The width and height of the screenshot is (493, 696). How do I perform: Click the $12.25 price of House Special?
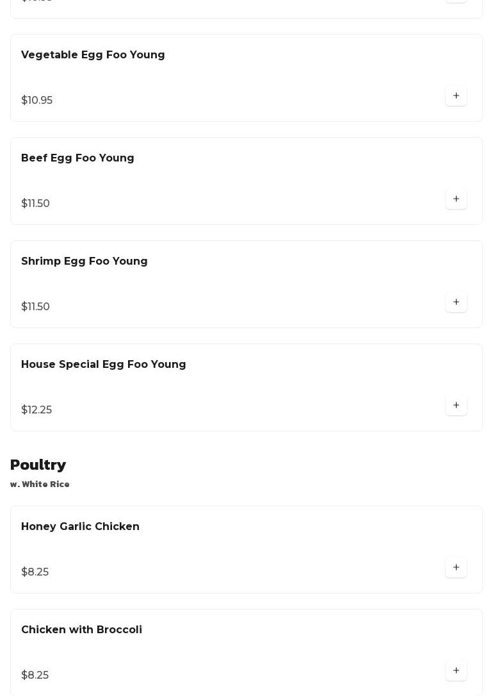tap(36, 410)
